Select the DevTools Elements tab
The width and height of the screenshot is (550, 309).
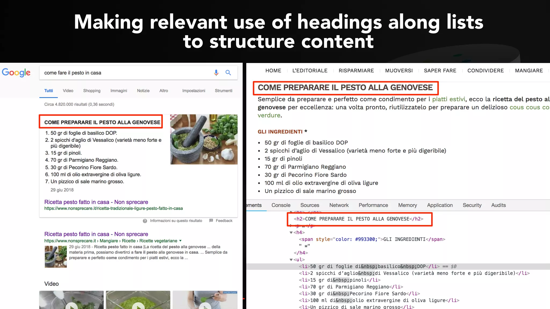coord(254,205)
